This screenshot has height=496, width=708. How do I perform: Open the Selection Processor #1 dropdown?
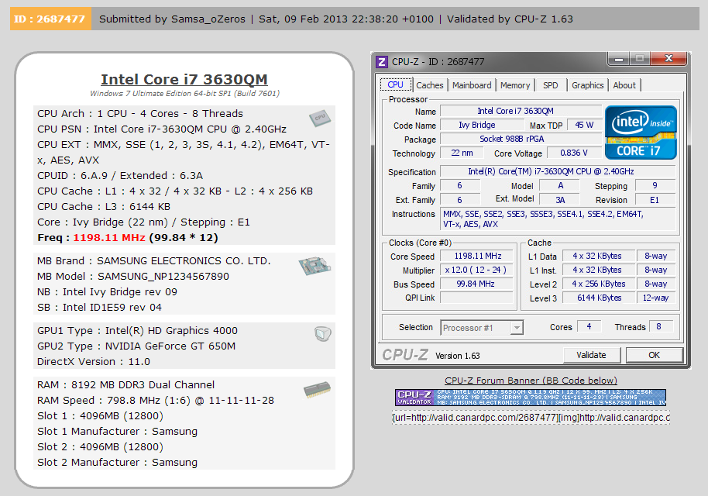[x=482, y=328]
